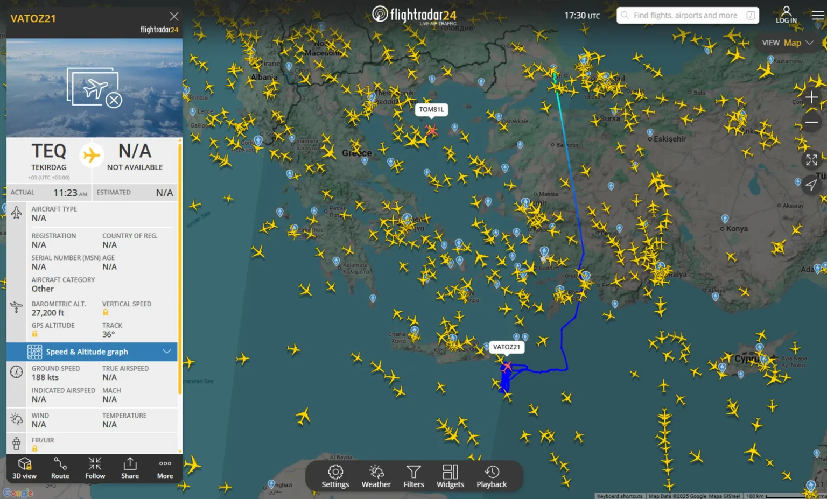Go to the Flightradar24 home logo

(414, 15)
